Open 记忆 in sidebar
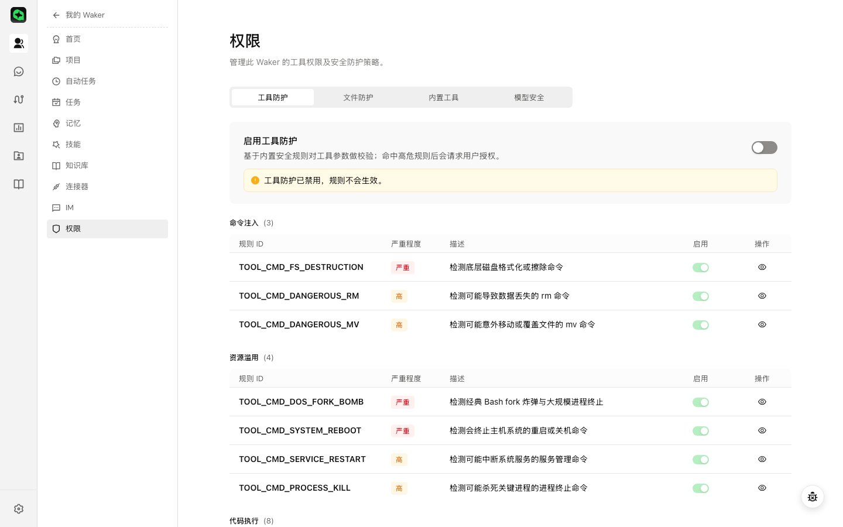 click(x=107, y=124)
